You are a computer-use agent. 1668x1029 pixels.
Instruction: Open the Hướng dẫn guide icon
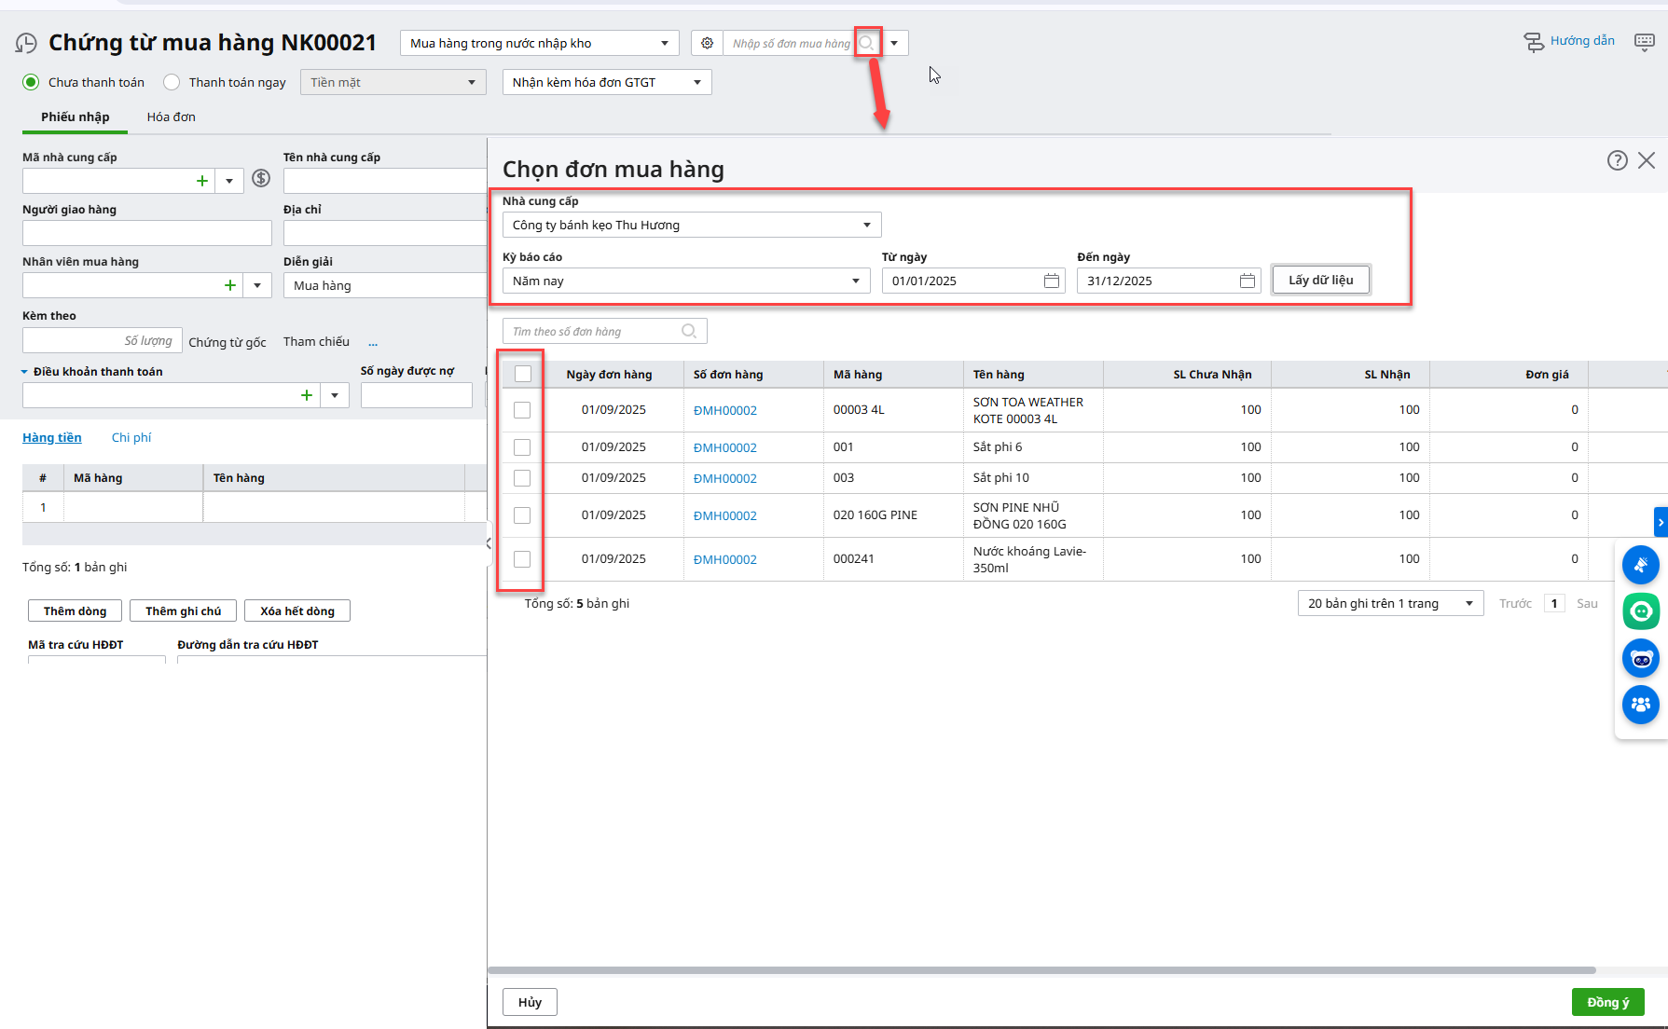tap(1534, 42)
